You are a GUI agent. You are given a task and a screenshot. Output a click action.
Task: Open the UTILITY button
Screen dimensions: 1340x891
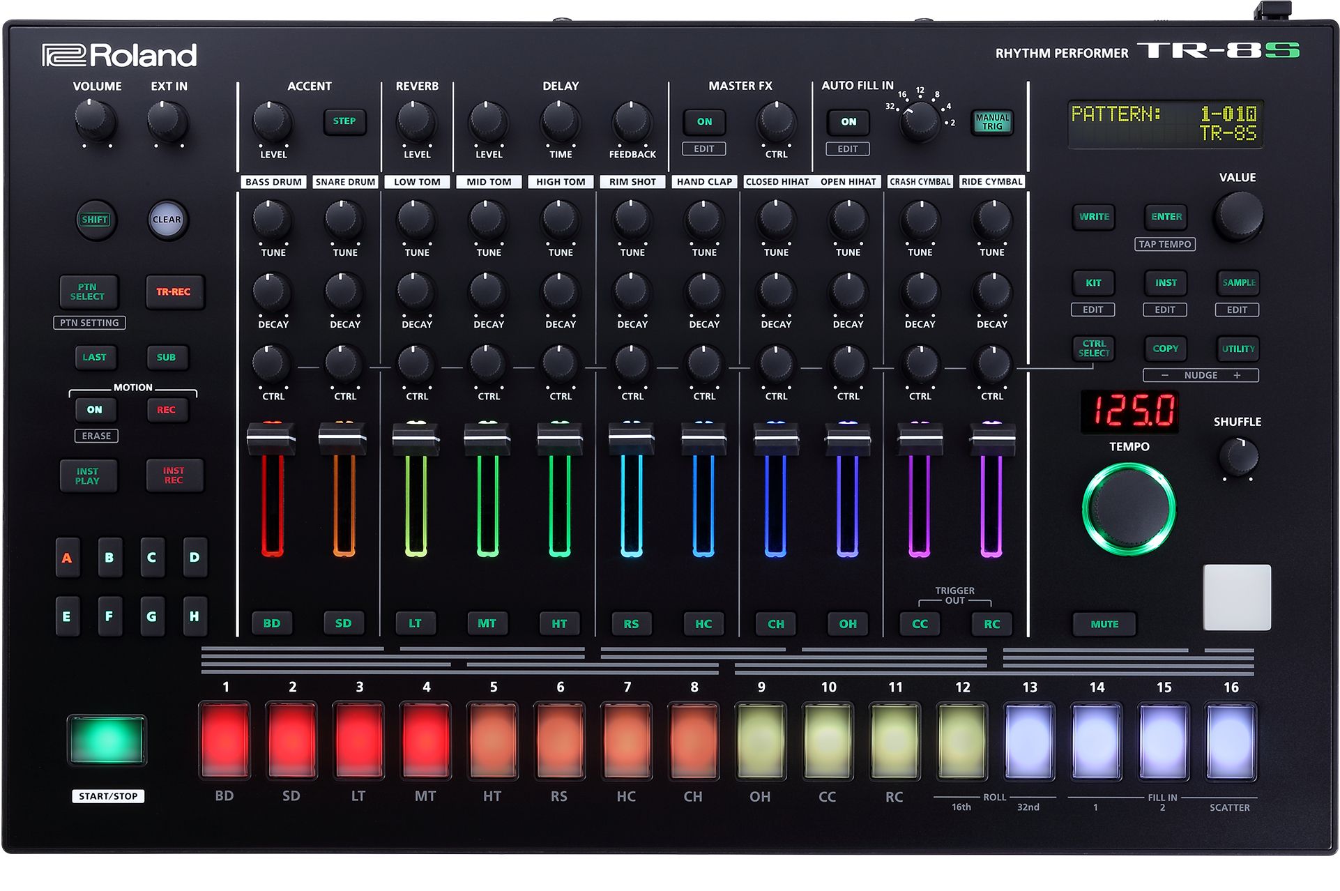click(x=1238, y=349)
